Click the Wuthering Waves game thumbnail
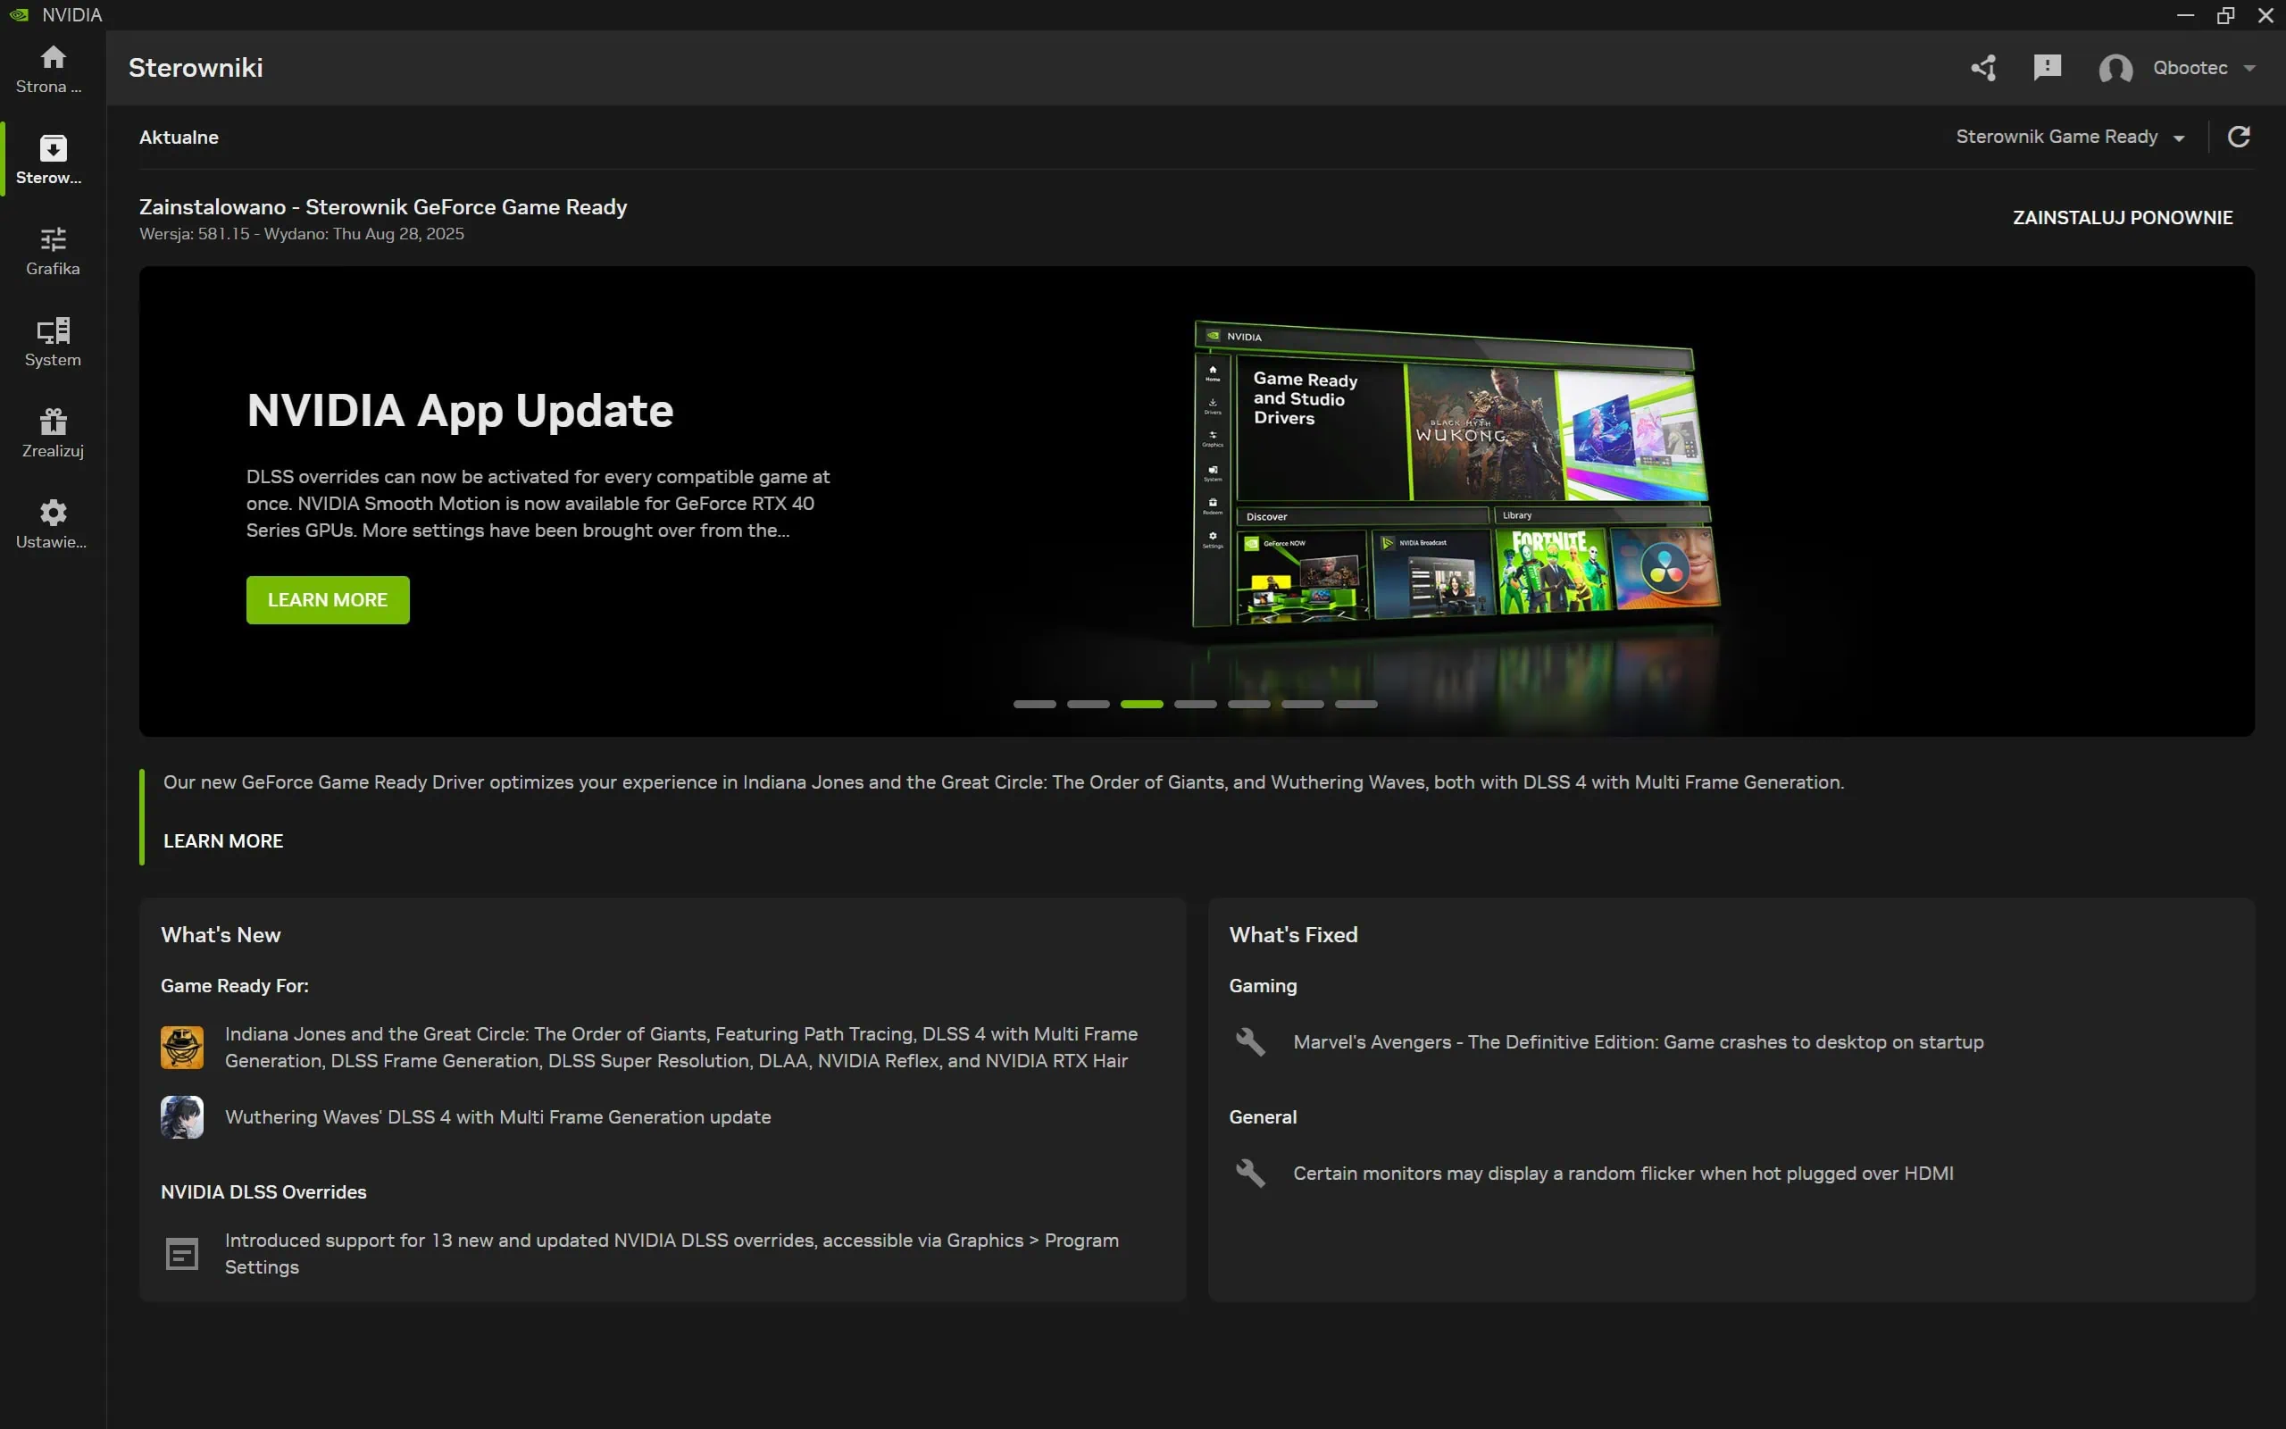 click(182, 1117)
